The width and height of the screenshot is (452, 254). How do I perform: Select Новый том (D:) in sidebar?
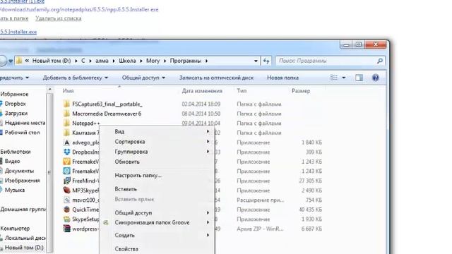click(x=24, y=248)
